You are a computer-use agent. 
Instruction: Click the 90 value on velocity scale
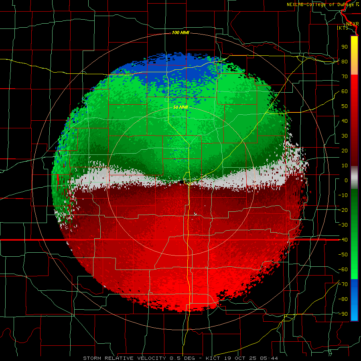[345, 47]
